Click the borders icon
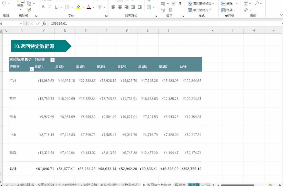The width and height of the screenshot is (283, 186). coord(67,7)
